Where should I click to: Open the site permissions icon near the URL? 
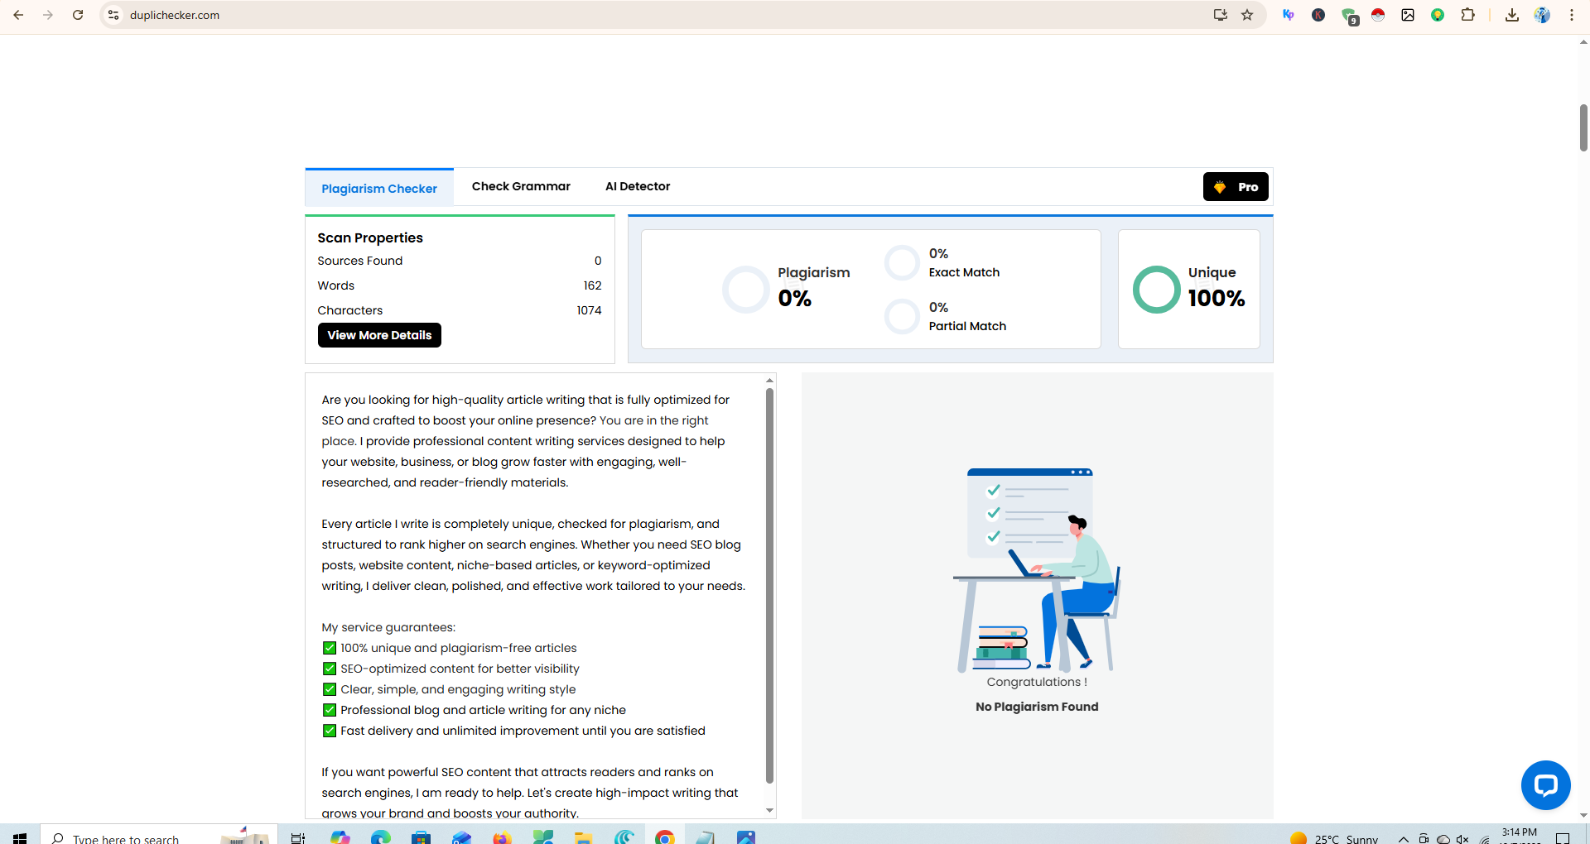click(x=113, y=15)
